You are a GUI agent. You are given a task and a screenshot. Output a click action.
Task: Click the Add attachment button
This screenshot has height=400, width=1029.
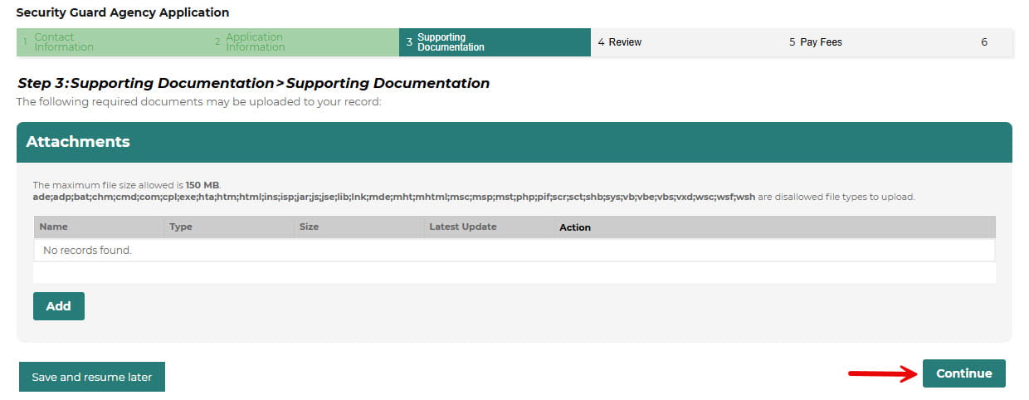pos(59,306)
